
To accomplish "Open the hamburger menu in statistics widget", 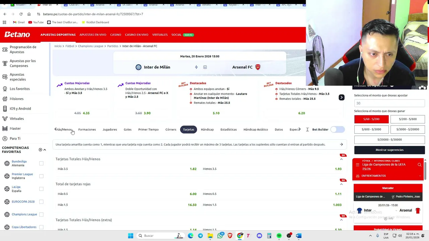I will 358,165.
